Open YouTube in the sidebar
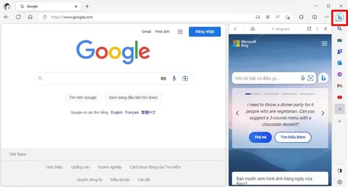Image resolution: width=348 pixels, height=187 pixels. (x=340, y=97)
